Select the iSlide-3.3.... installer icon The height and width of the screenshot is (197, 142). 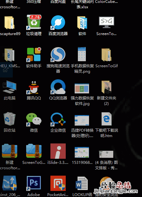point(58,151)
